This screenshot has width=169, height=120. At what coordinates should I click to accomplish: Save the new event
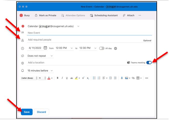27,112
